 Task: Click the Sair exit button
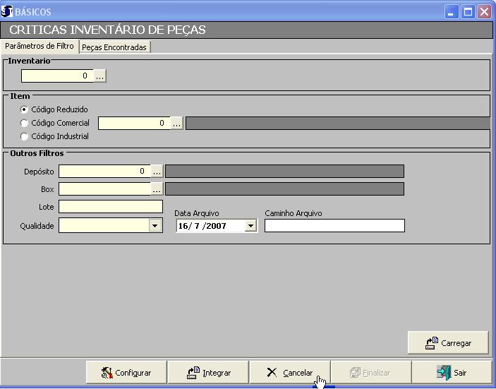pyautogui.click(x=452, y=373)
